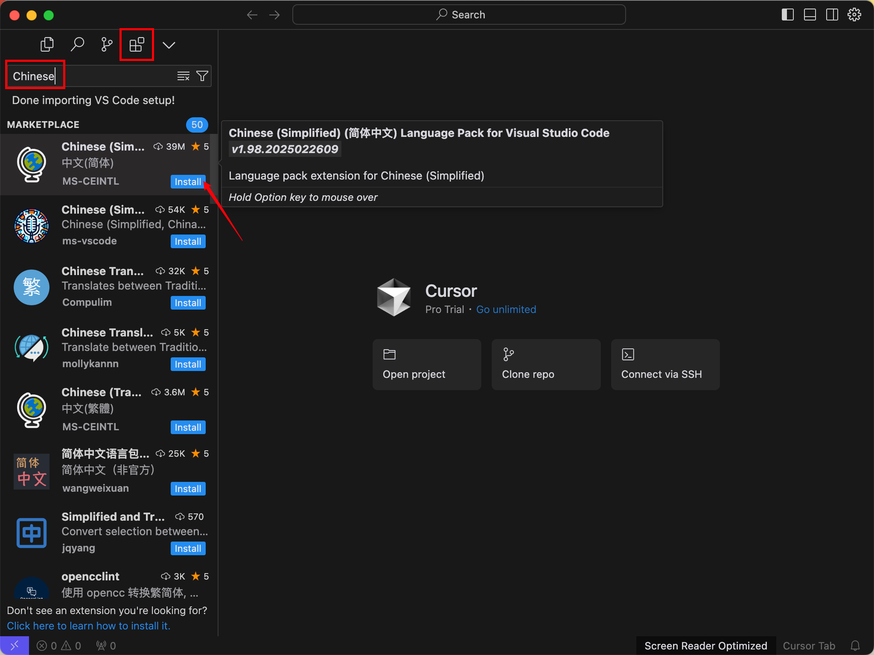Click Screen Reader Optimized status item
874x655 pixels.
point(705,646)
